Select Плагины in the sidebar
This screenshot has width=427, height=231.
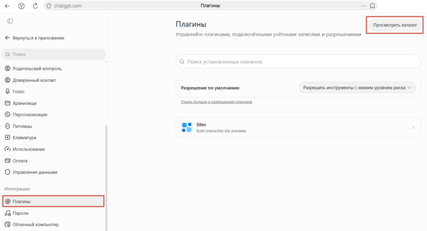pos(53,201)
